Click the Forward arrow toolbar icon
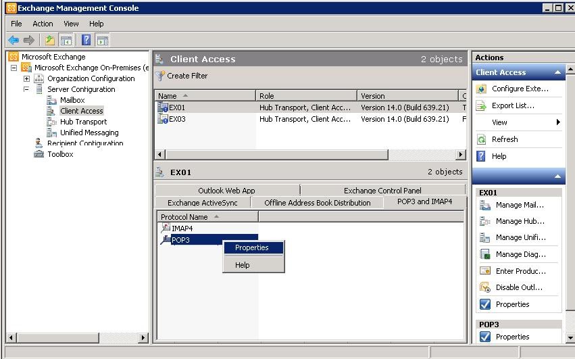Viewport: 575px width, 359px height. [x=28, y=40]
